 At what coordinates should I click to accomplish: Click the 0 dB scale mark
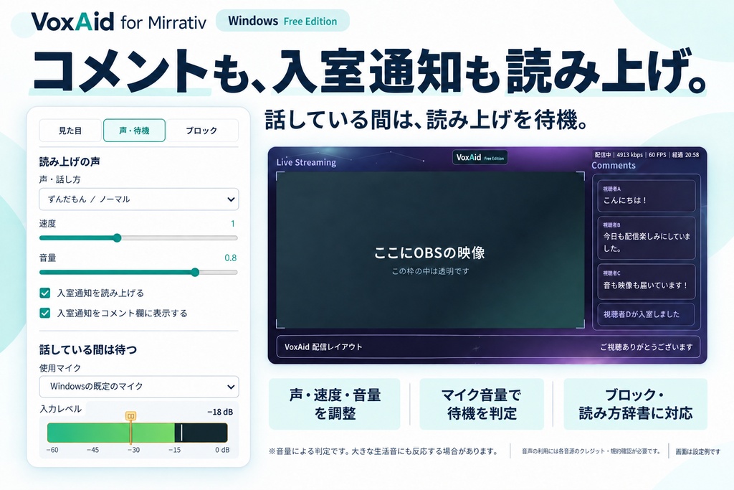(x=222, y=450)
